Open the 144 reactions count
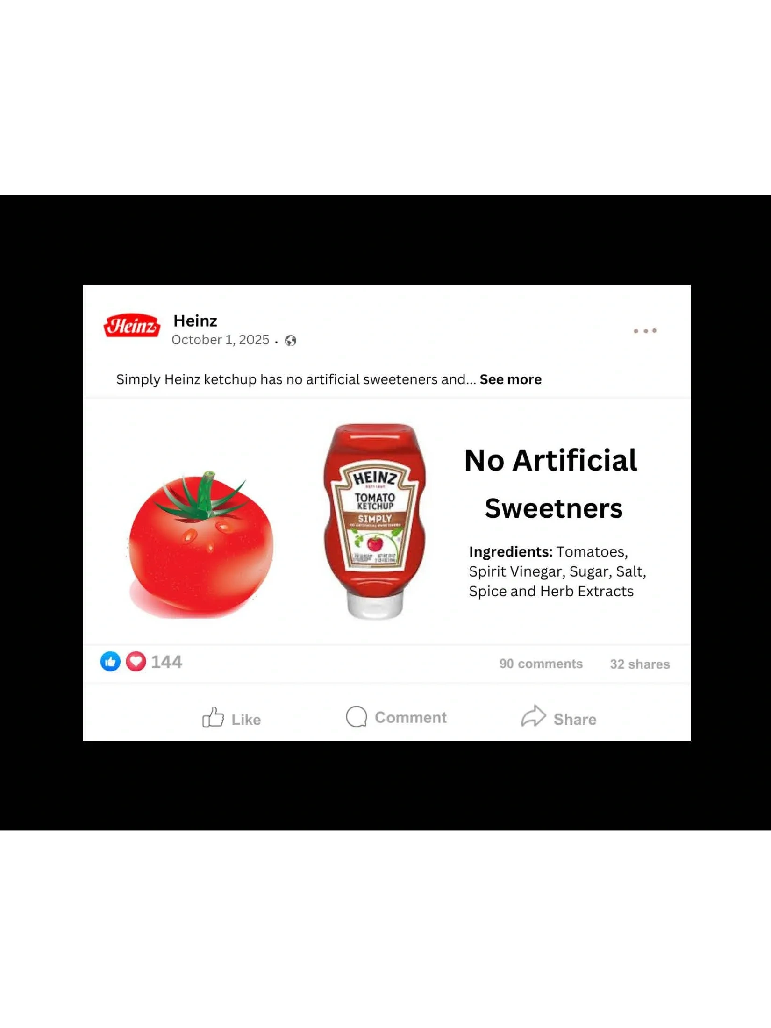Screen dimensions: 771x1028 click(167, 662)
